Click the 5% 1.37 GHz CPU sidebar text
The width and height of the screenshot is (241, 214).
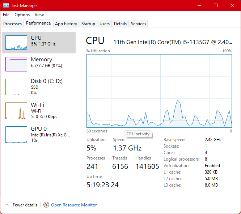coord(43,44)
